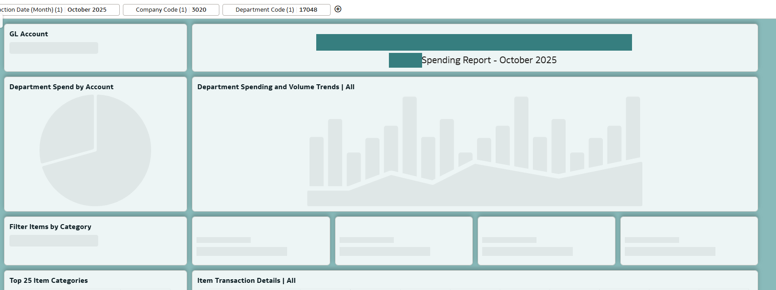Select the Department Spending and Volume Trends title
Viewport: 776px width, 290px height.
(276, 87)
